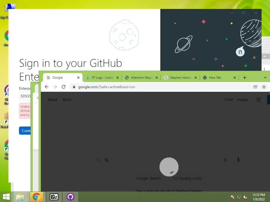Viewport: 270px width, 202px height.
Task: Open three-dot menu in background window
Action: click(264, 69)
